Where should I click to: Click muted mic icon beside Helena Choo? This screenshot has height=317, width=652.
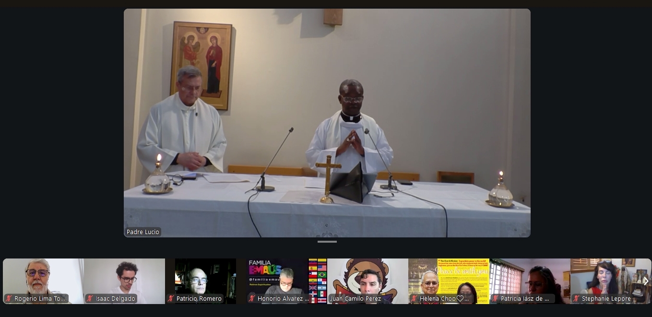pos(414,299)
